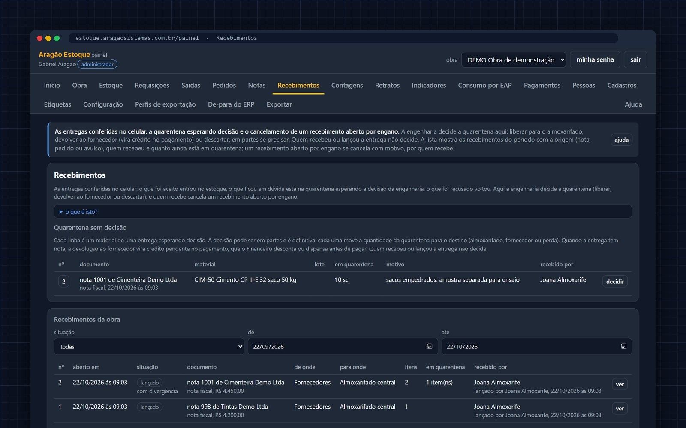Click 'ver' for nota 1001 de Cimenteira
Screen dimensions: 686x428
pyautogui.click(x=620, y=384)
